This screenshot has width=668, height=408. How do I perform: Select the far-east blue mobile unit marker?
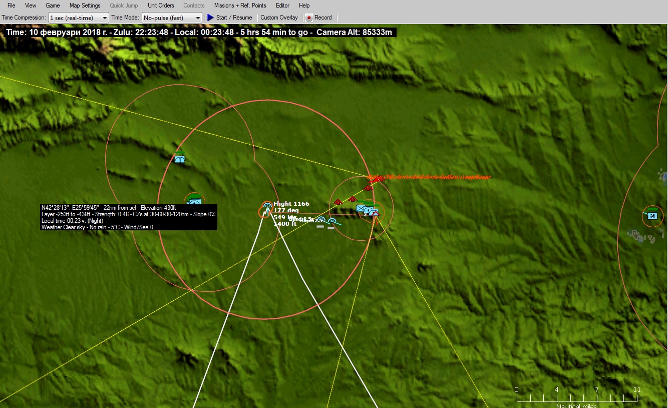(x=652, y=215)
